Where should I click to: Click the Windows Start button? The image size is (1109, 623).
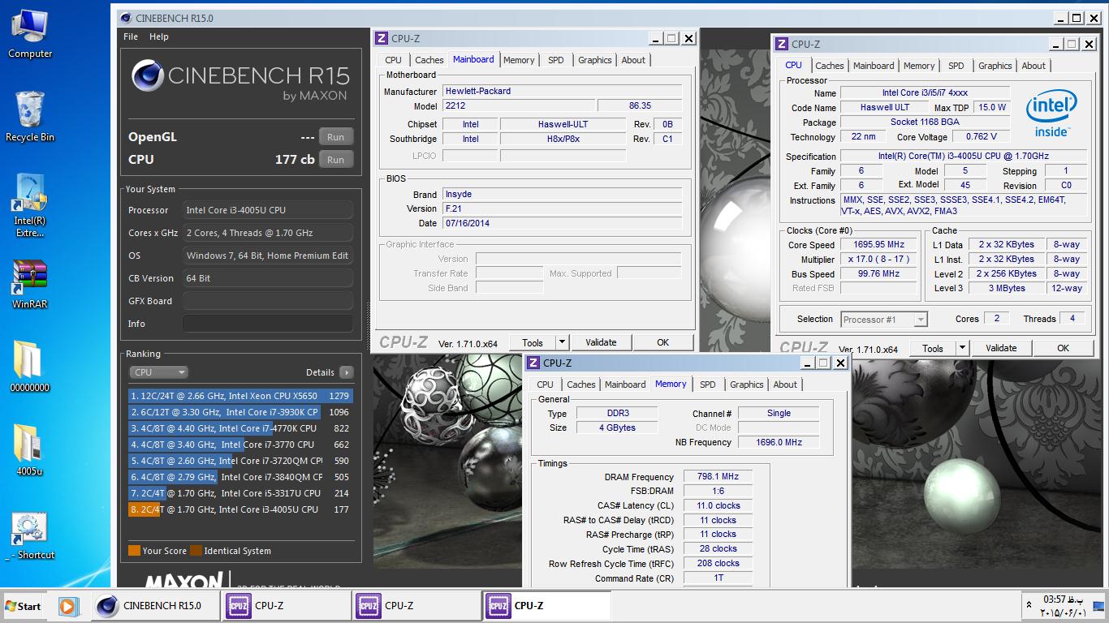24,606
